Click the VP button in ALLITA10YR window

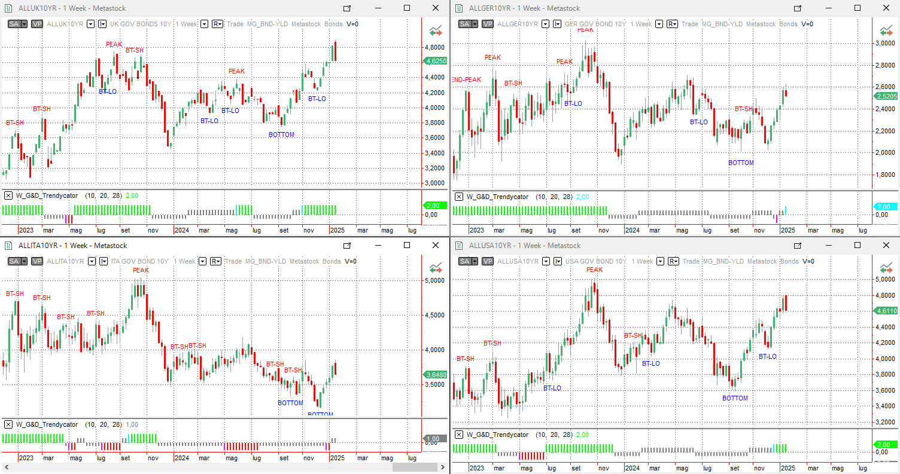pyautogui.click(x=37, y=261)
